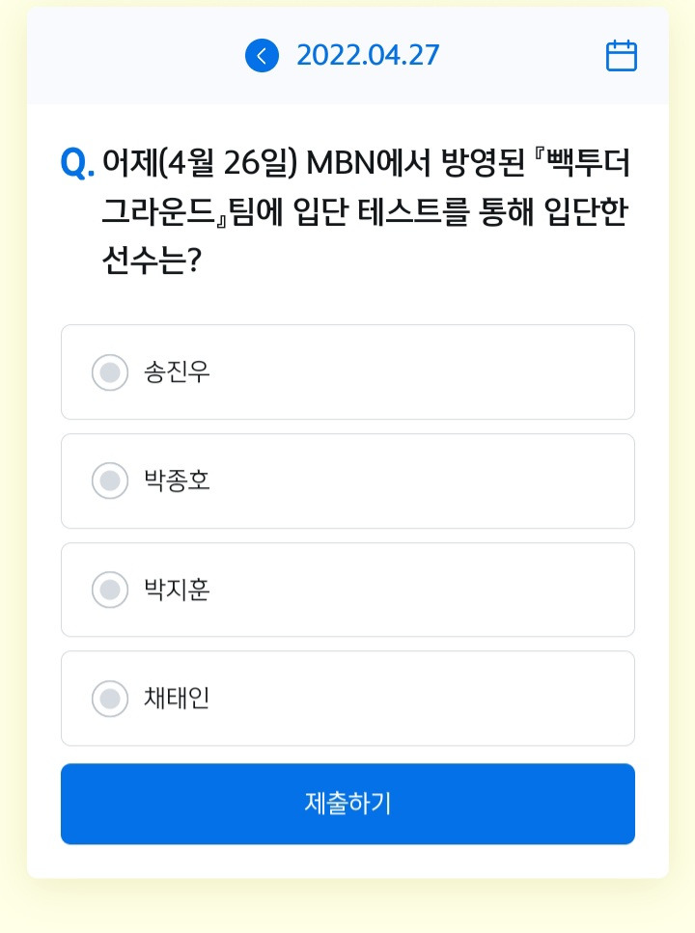This screenshot has width=695, height=933.
Task: Click empty area of the 박지훈 option card
Action: tap(417, 590)
